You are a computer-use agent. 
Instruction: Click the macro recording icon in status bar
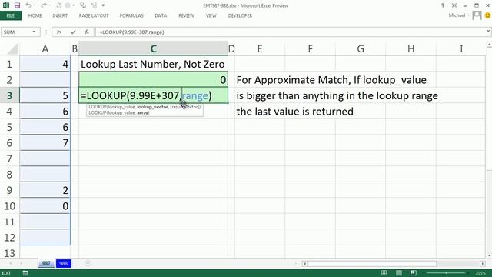click(25, 273)
